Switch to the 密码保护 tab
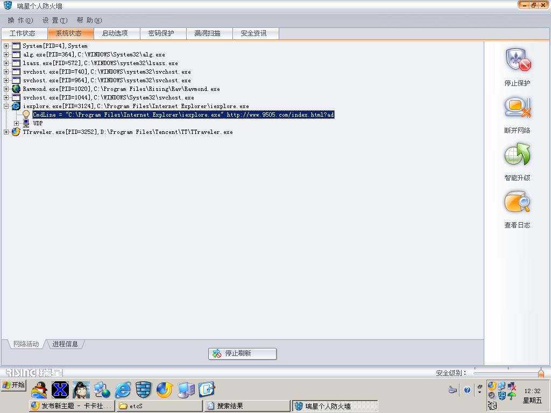 pos(163,33)
